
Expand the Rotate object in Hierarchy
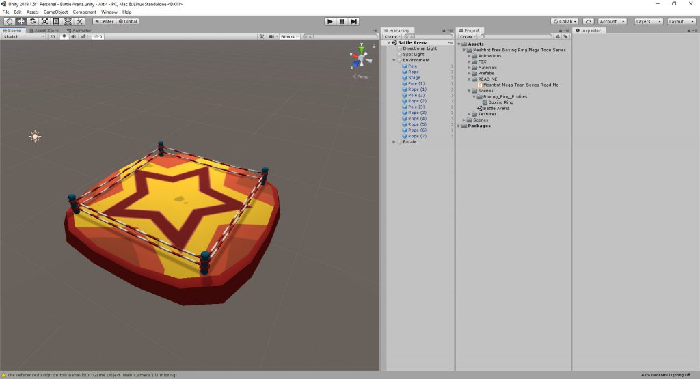click(x=394, y=142)
